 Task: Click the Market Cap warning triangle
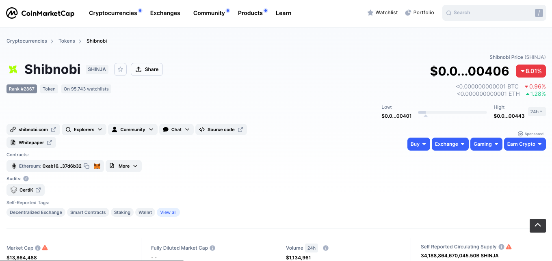pos(45,248)
